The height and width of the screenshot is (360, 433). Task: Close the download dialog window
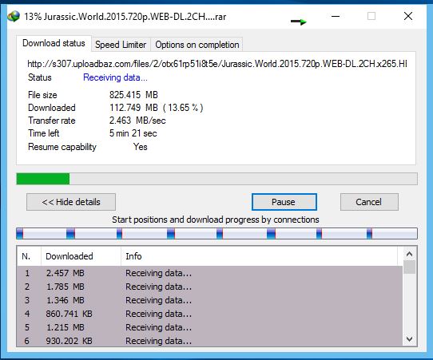coord(408,16)
